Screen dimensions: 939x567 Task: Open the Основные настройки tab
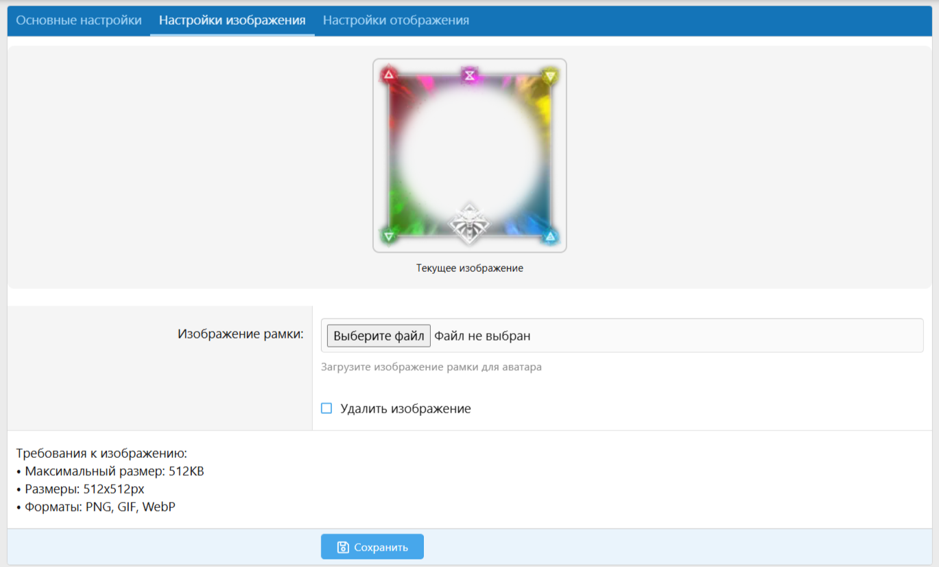tap(79, 20)
